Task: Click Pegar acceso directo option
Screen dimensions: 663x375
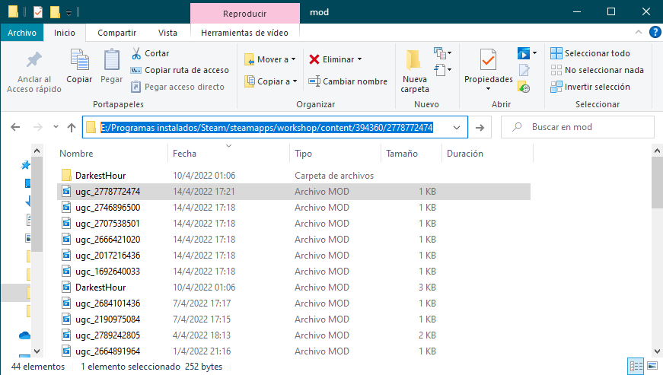Action: coord(177,87)
